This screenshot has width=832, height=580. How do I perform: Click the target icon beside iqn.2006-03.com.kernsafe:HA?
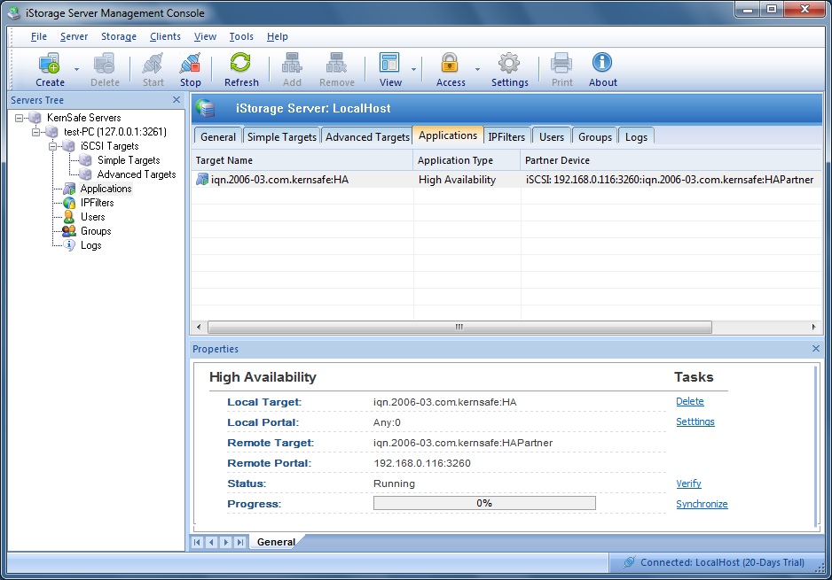202,180
